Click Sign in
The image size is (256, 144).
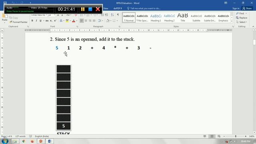(236, 8)
